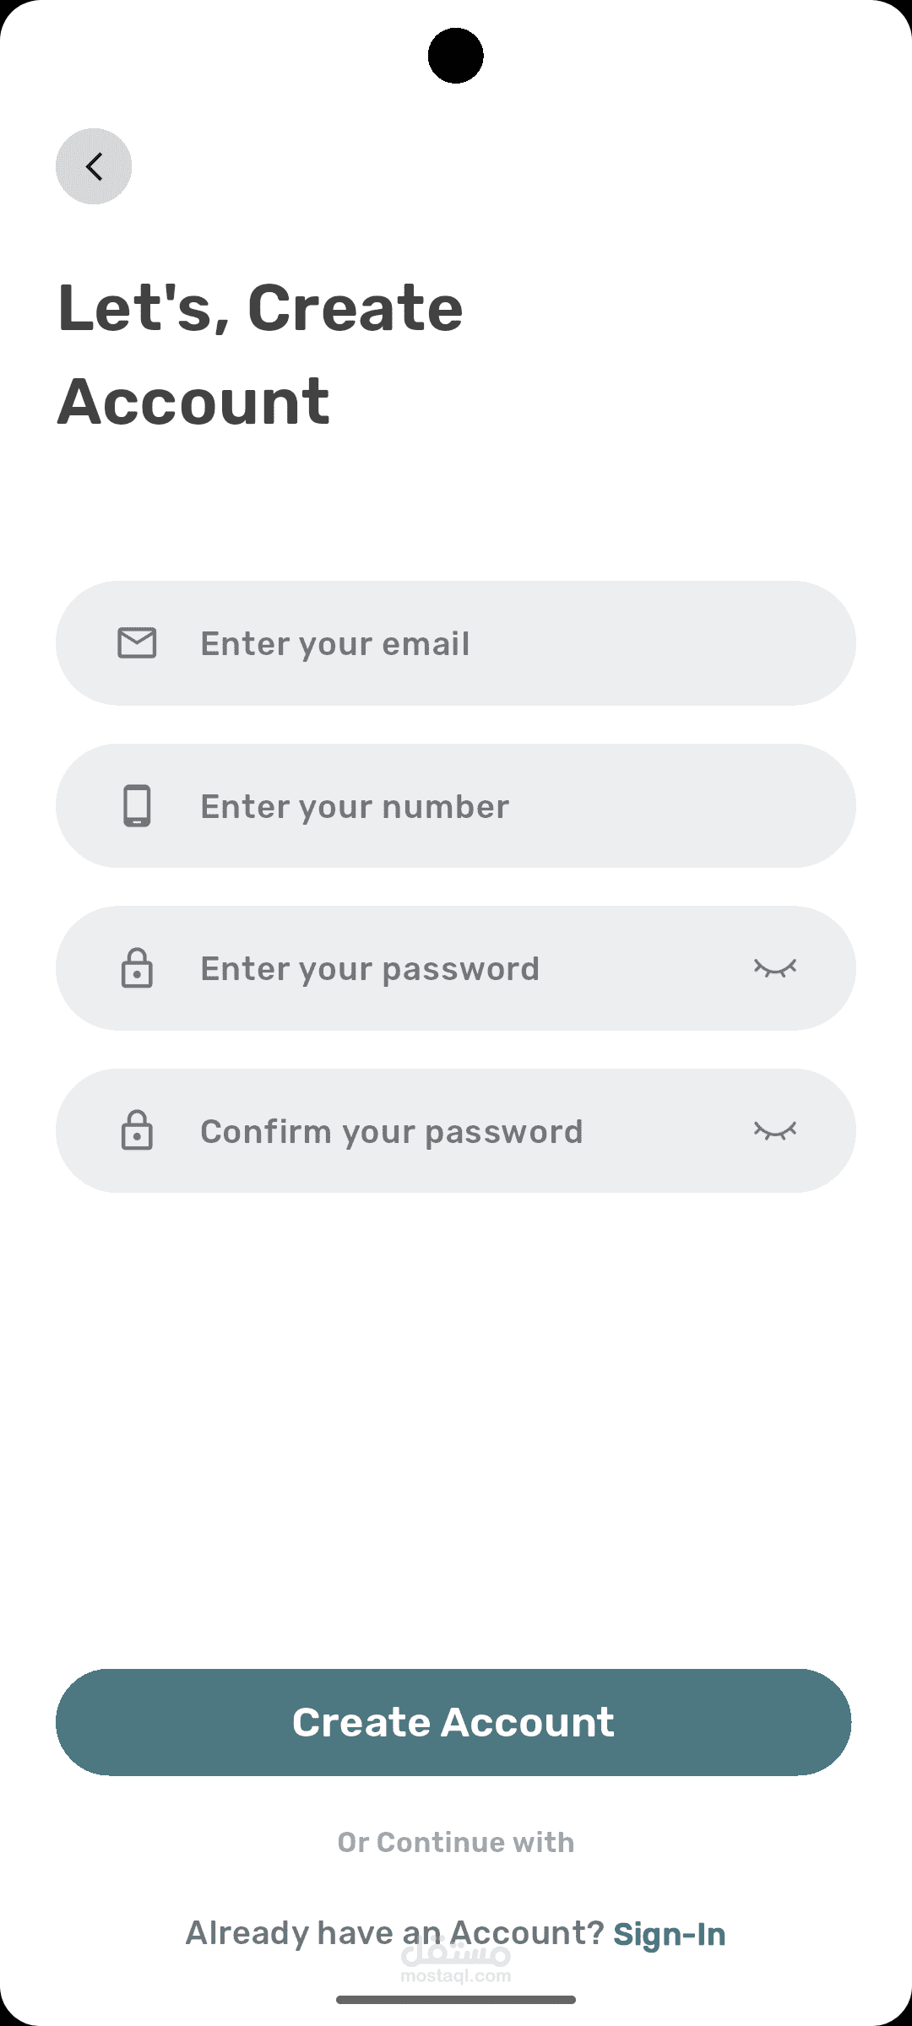Tap the back arrow button
Image resolution: width=912 pixels, height=2026 pixels.
[x=94, y=166]
